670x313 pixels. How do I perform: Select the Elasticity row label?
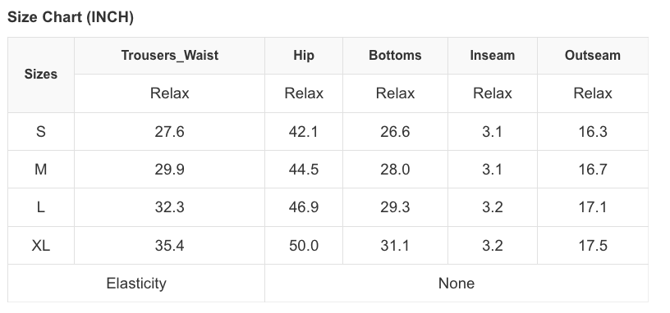pos(136,284)
